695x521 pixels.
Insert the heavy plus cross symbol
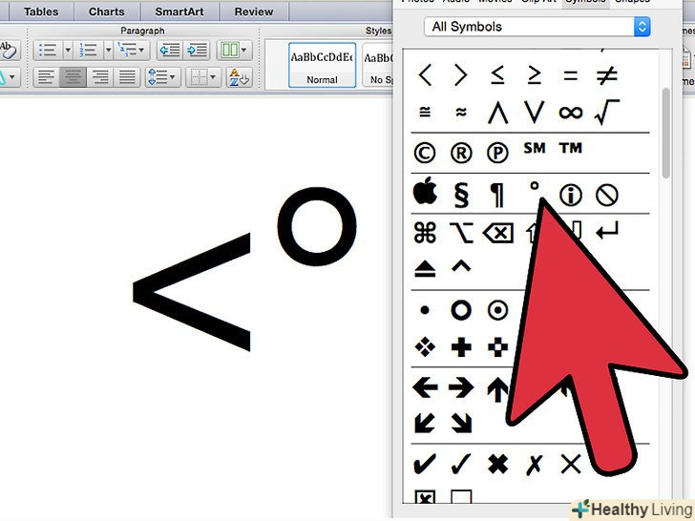pos(461,347)
